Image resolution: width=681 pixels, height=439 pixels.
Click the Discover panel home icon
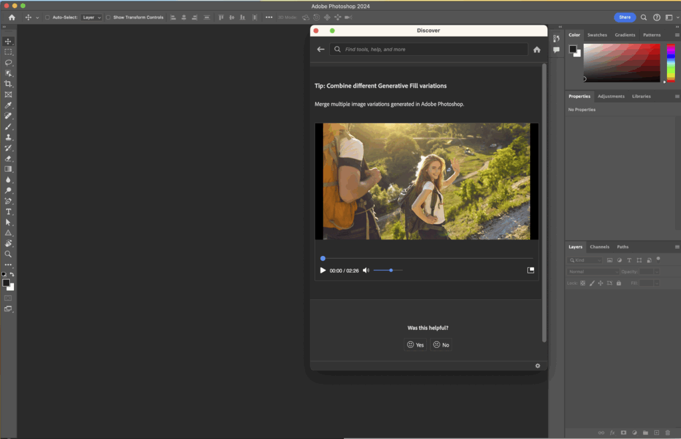[x=537, y=49]
